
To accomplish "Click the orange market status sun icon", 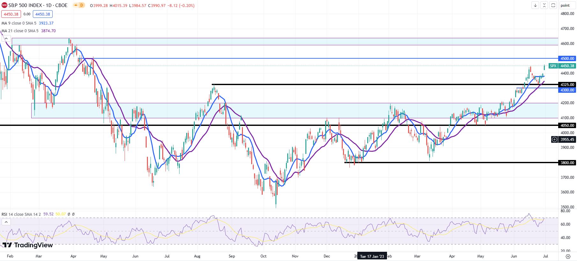I will 76,5.
